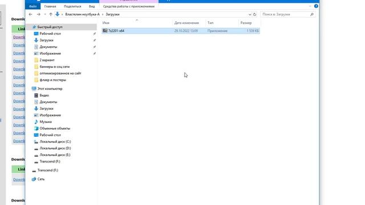
Task: Select the 7z2201-x64 file
Action: (181, 31)
